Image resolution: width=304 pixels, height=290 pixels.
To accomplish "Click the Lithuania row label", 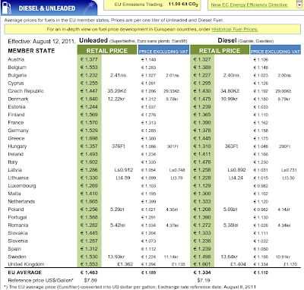I will tap(18, 178).
